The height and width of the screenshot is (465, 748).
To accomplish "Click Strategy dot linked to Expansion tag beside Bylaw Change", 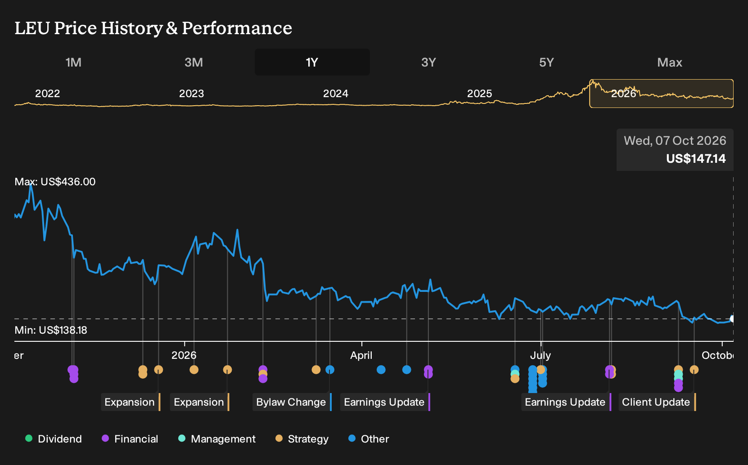I will (227, 370).
